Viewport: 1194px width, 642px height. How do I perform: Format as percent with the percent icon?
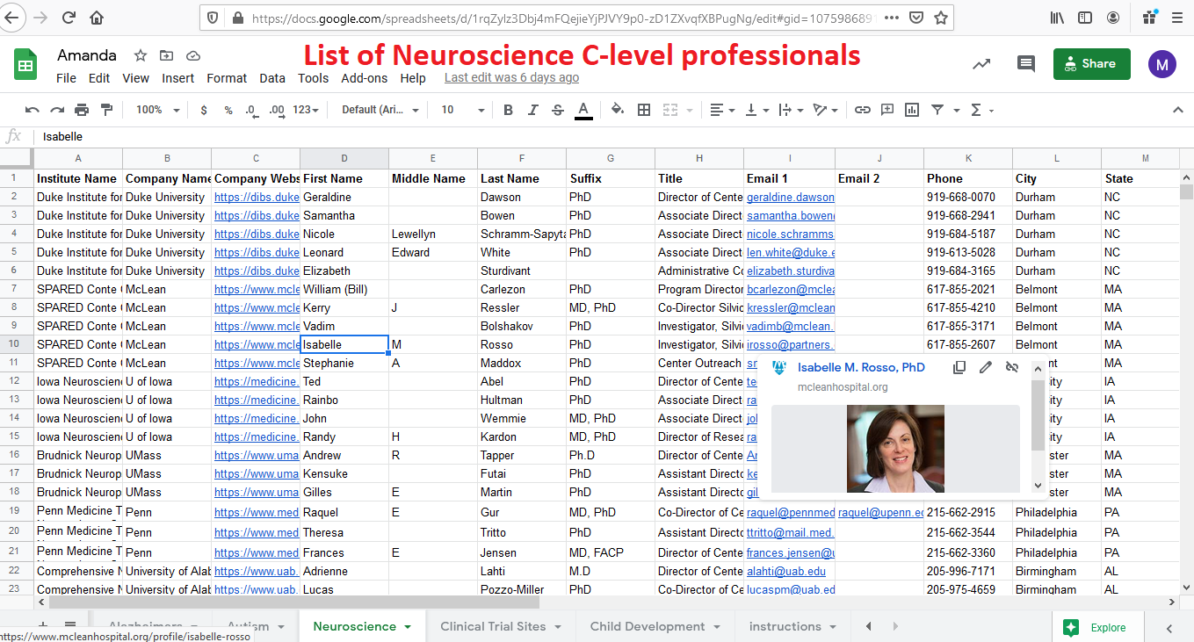[x=228, y=110]
